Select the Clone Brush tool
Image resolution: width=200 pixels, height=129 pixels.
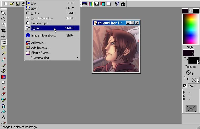[3, 71]
